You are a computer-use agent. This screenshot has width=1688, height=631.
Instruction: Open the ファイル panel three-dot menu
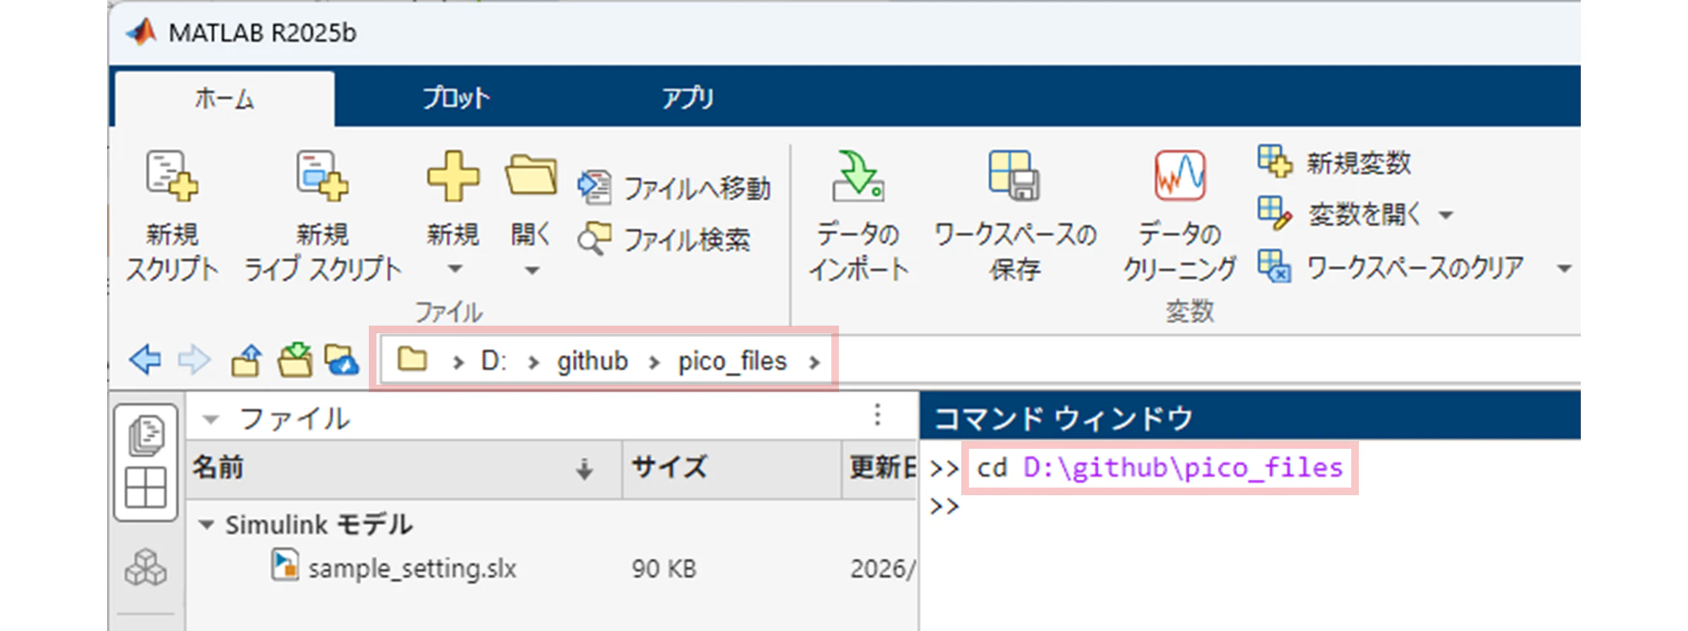tap(878, 415)
